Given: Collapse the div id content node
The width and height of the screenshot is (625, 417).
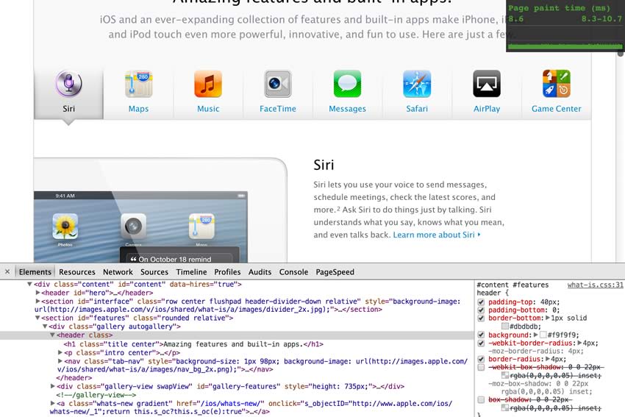Looking at the screenshot, I should tap(29, 284).
